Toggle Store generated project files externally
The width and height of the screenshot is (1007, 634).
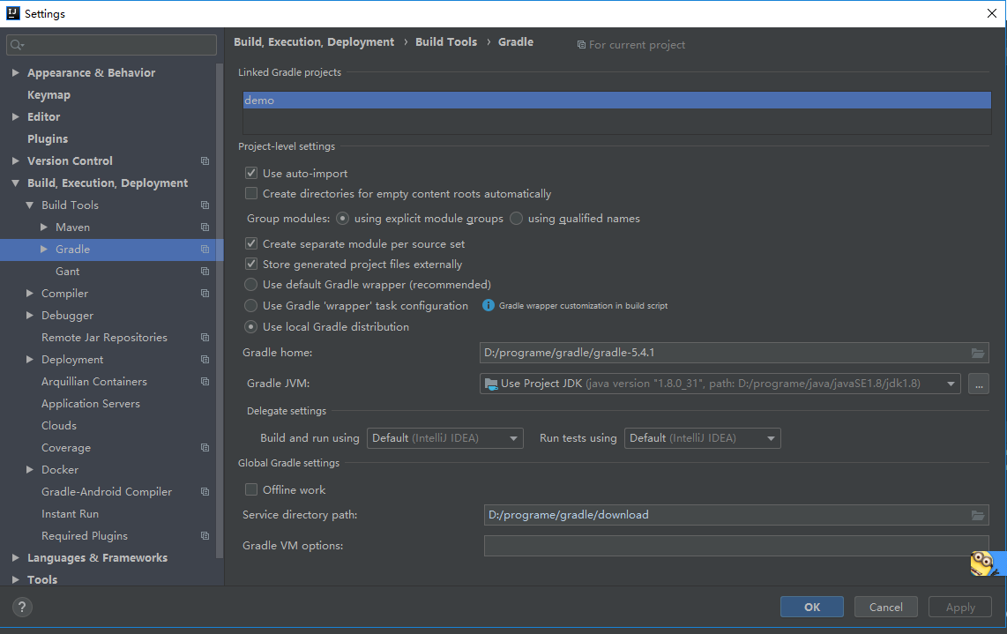[x=251, y=264]
